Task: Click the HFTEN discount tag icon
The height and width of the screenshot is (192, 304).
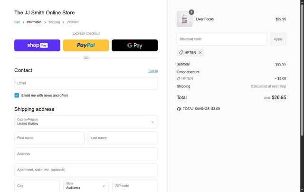Action: click(181, 53)
